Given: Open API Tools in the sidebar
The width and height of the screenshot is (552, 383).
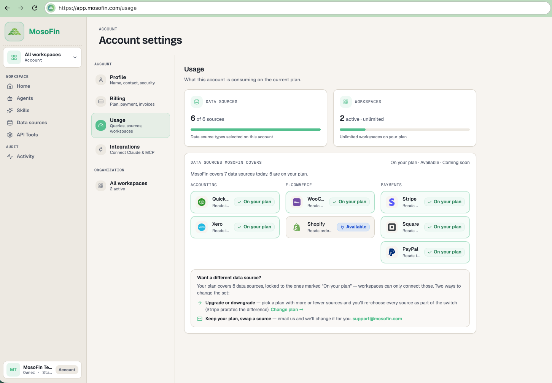Looking at the screenshot, I should point(42,135).
